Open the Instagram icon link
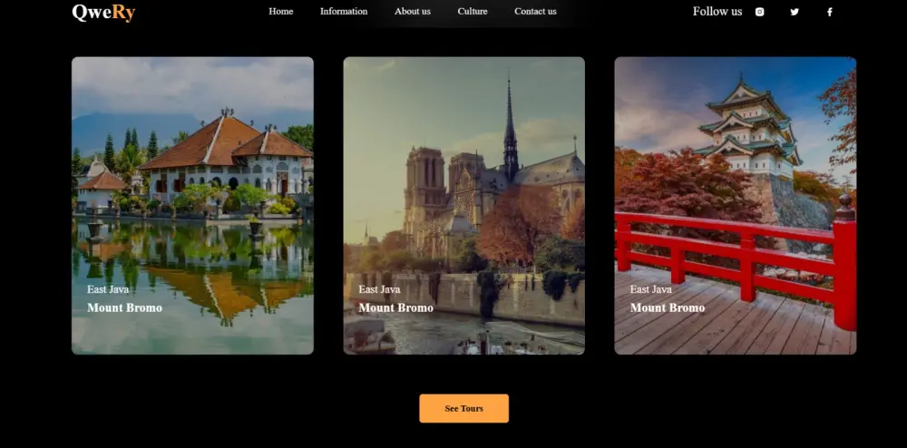This screenshot has height=448, width=907. pyautogui.click(x=759, y=12)
